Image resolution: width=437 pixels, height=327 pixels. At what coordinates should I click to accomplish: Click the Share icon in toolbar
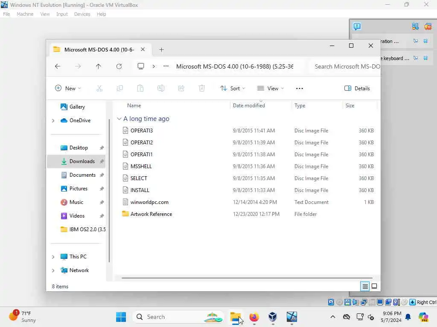pos(181,89)
